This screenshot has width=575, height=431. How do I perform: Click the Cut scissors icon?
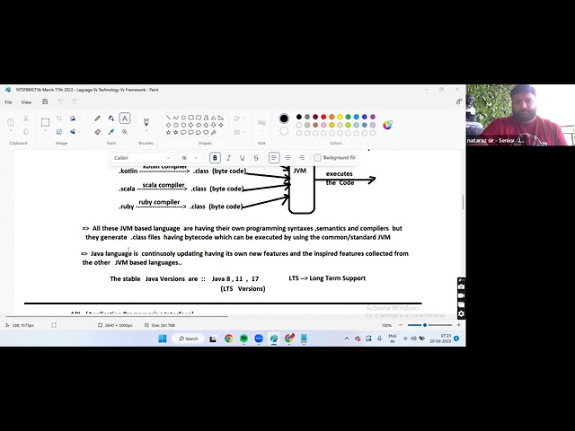pyautogui.click(x=26, y=119)
